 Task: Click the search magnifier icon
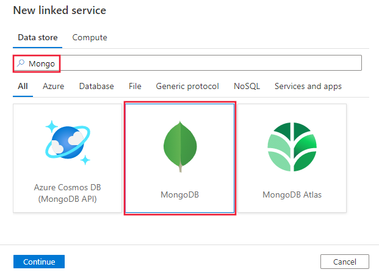tap(21, 63)
